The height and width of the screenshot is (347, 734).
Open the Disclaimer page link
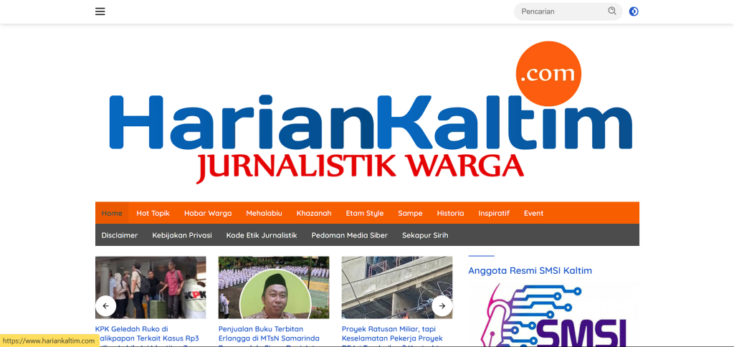[120, 235]
